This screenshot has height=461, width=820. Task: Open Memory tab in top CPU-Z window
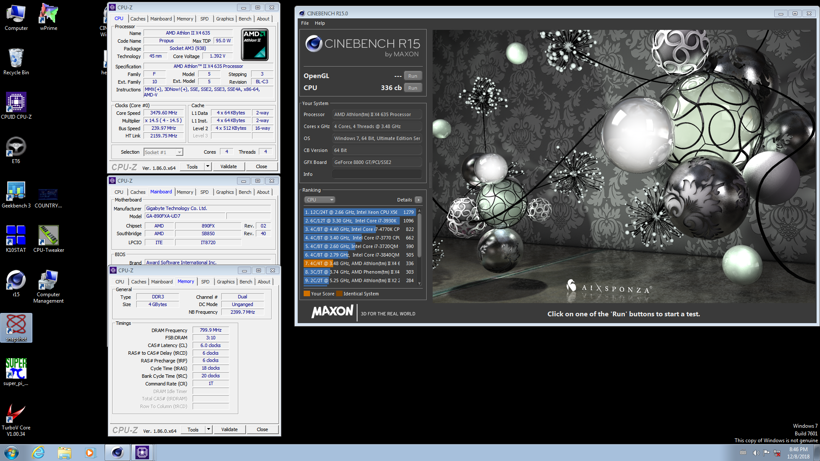tap(185, 19)
